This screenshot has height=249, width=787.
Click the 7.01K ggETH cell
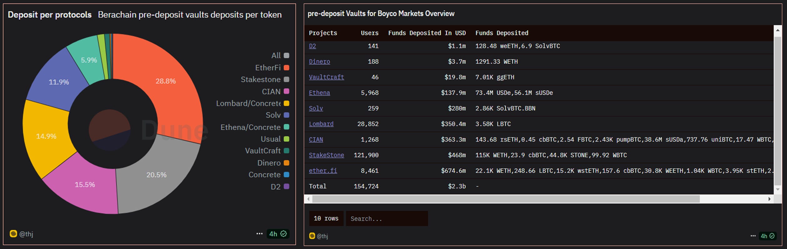coord(495,77)
